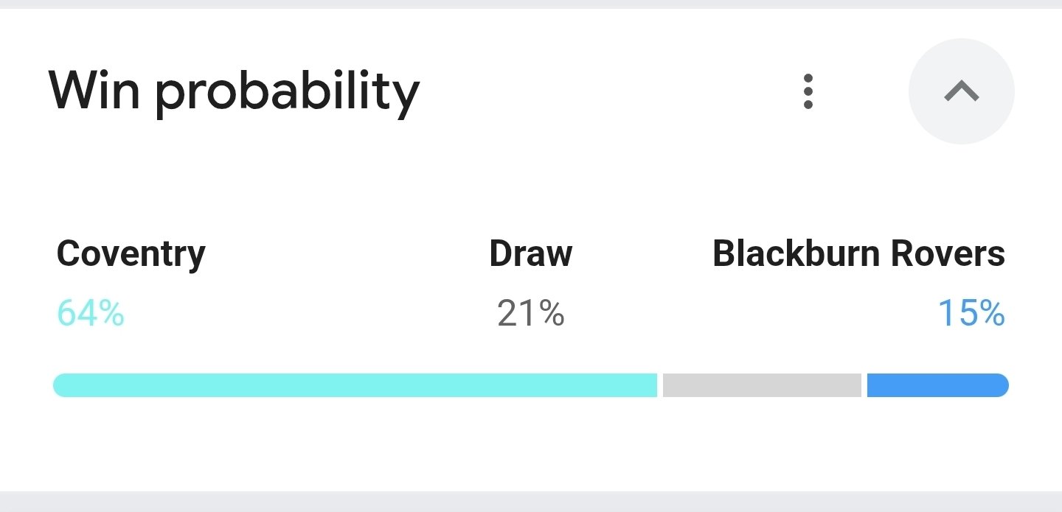Click the 21% draw percentage
This screenshot has height=512, width=1062.
pos(530,313)
